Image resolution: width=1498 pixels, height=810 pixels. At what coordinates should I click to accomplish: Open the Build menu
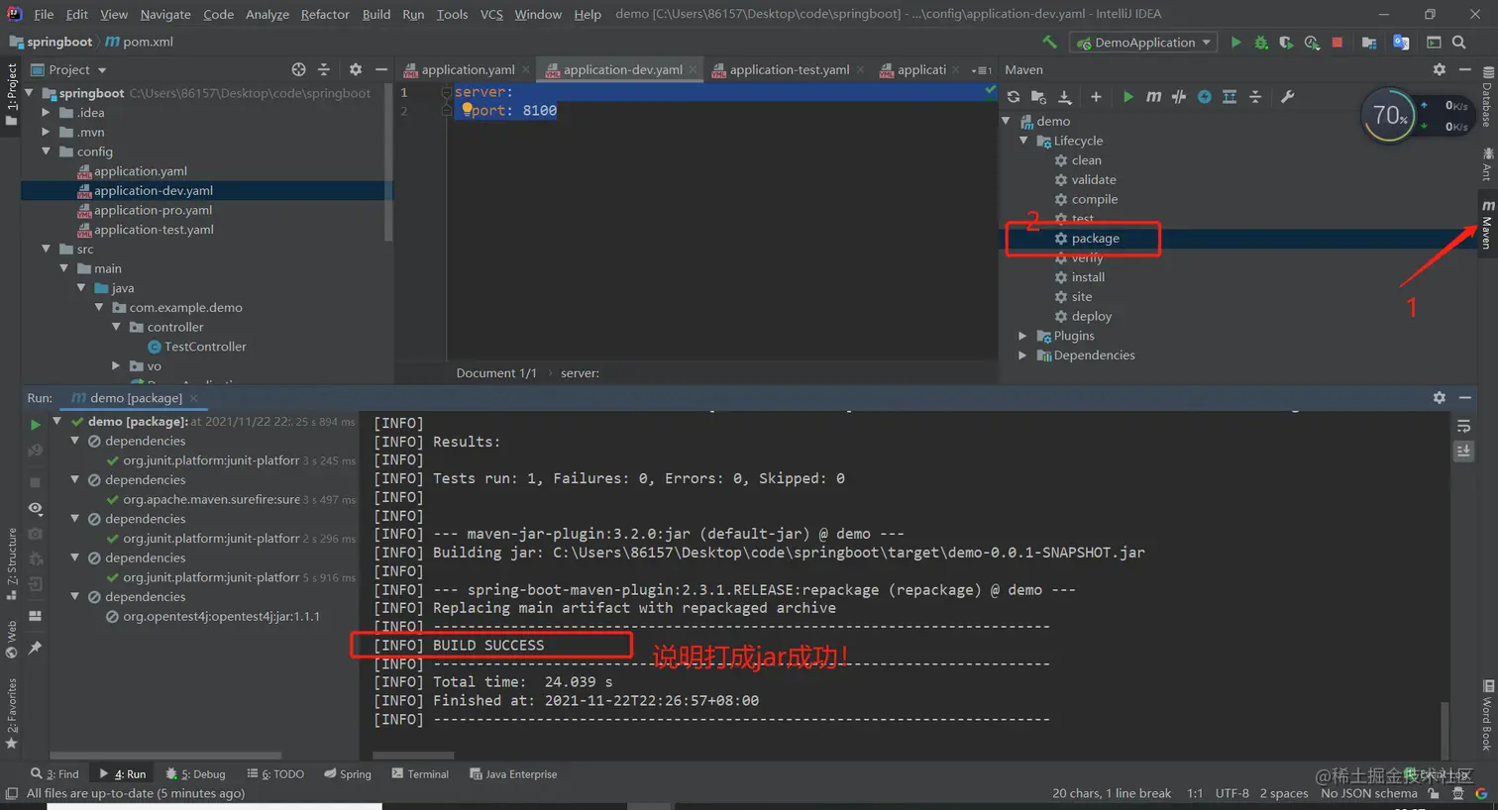coord(376,14)
